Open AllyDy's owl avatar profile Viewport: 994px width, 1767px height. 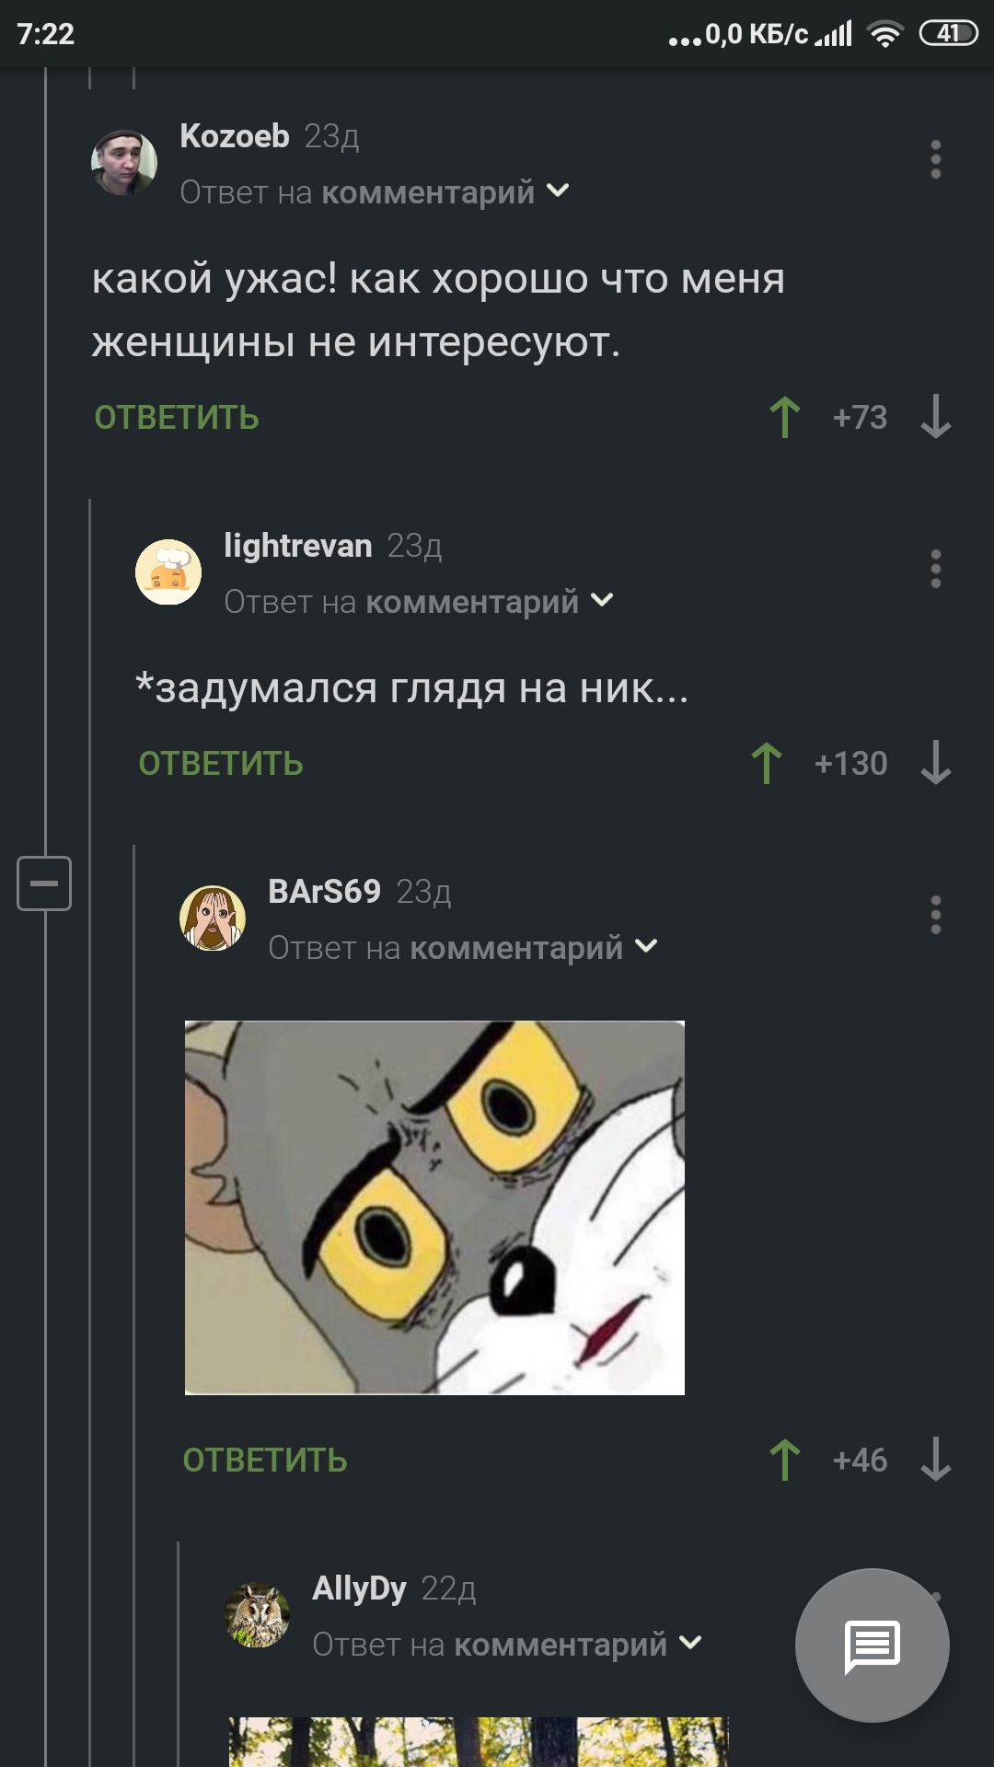258,1615
